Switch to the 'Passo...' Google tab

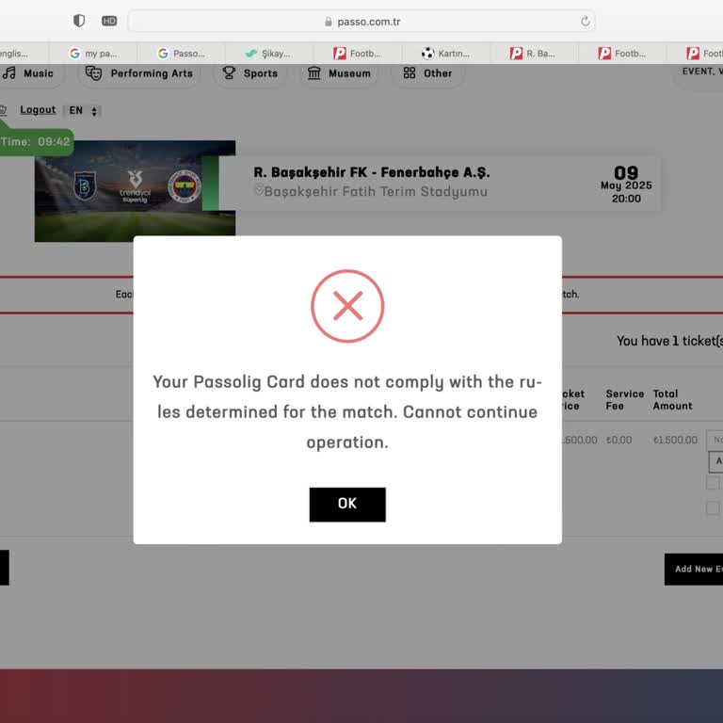[x=181, y=54]
